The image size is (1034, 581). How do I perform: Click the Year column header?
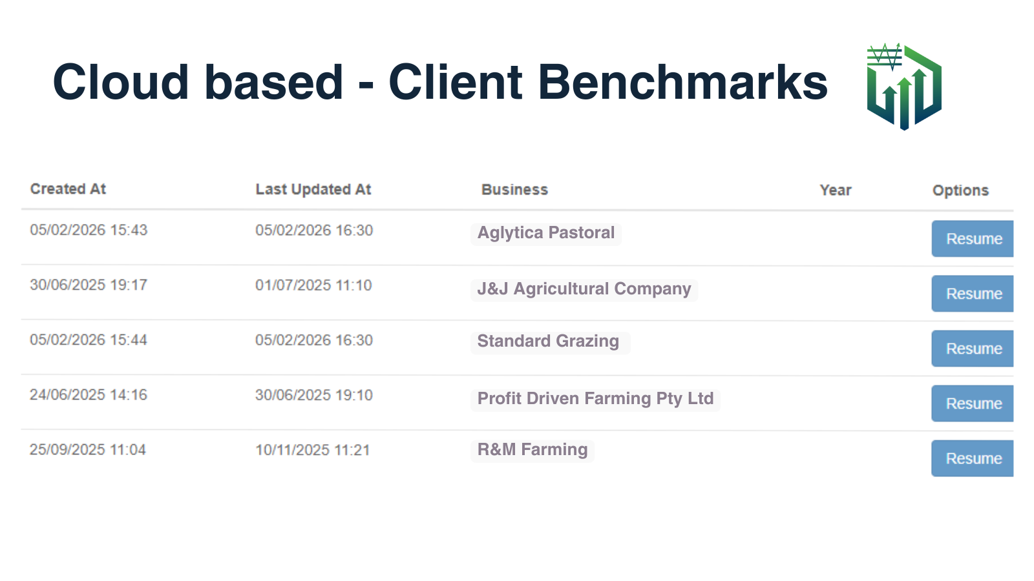pos(836,190)
